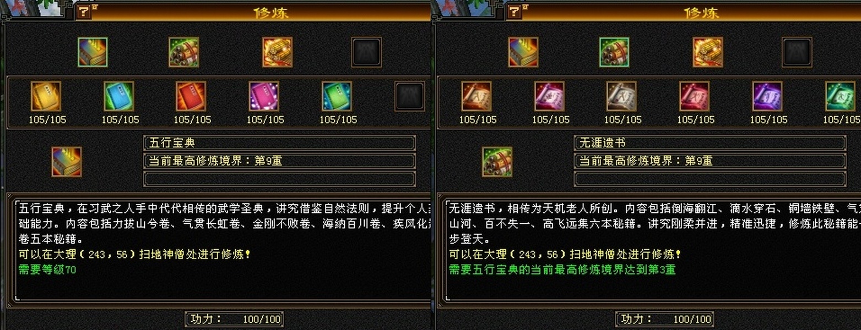Choose the gray scroll in the right panel

[622, 96]
